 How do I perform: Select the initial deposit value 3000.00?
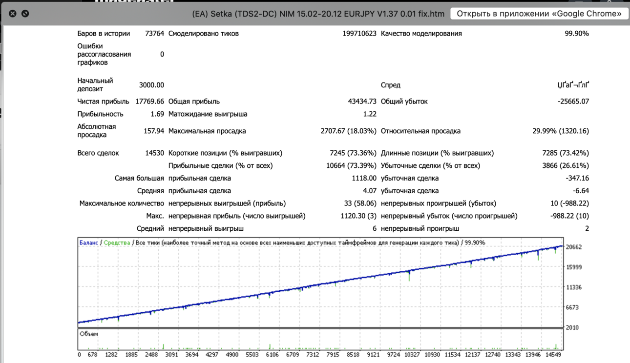point(151,85)
